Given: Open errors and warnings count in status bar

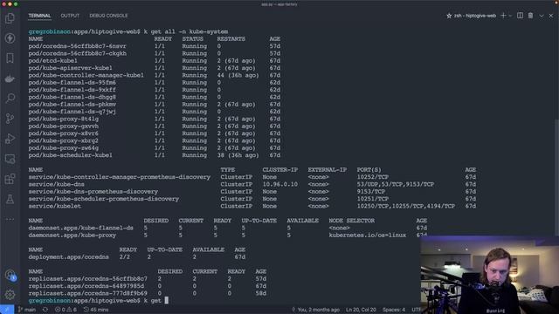Looking at the screenshot, I should coord(66,310).
